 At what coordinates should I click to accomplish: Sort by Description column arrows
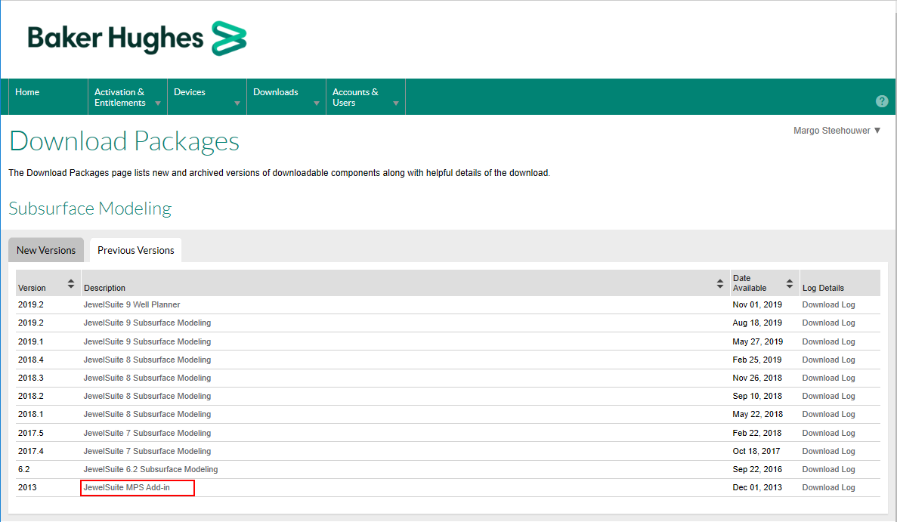tap(720, 284)
